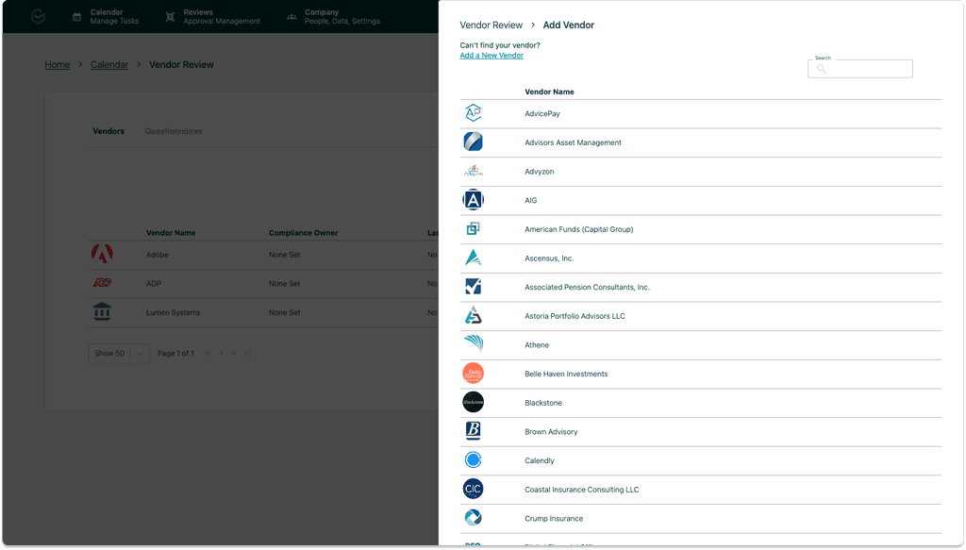Click the ADP logo next to ADP row
The image size is (966, 550).
102,283
